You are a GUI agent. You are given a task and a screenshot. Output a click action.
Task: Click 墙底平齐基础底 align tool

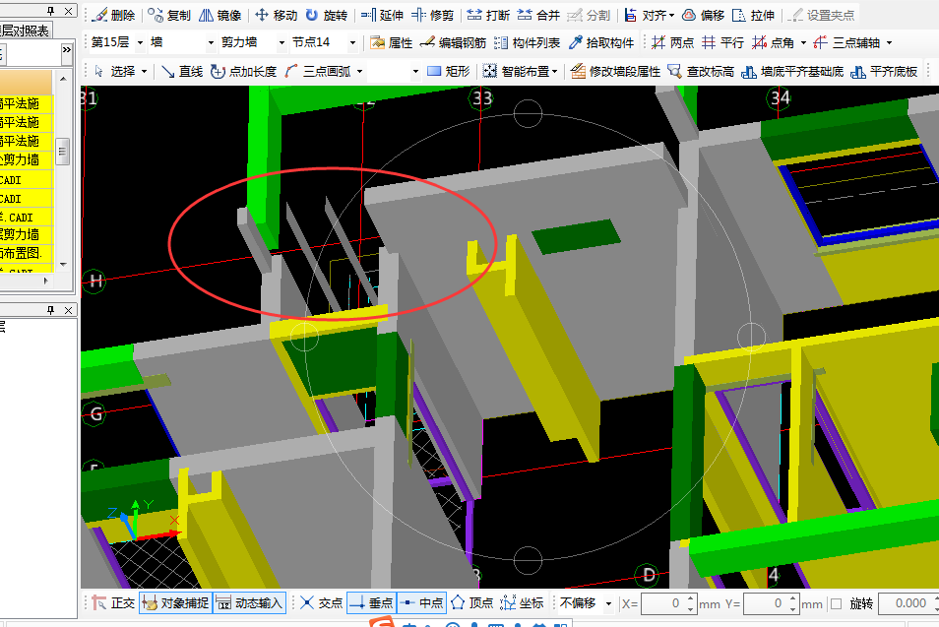(792, 71)
